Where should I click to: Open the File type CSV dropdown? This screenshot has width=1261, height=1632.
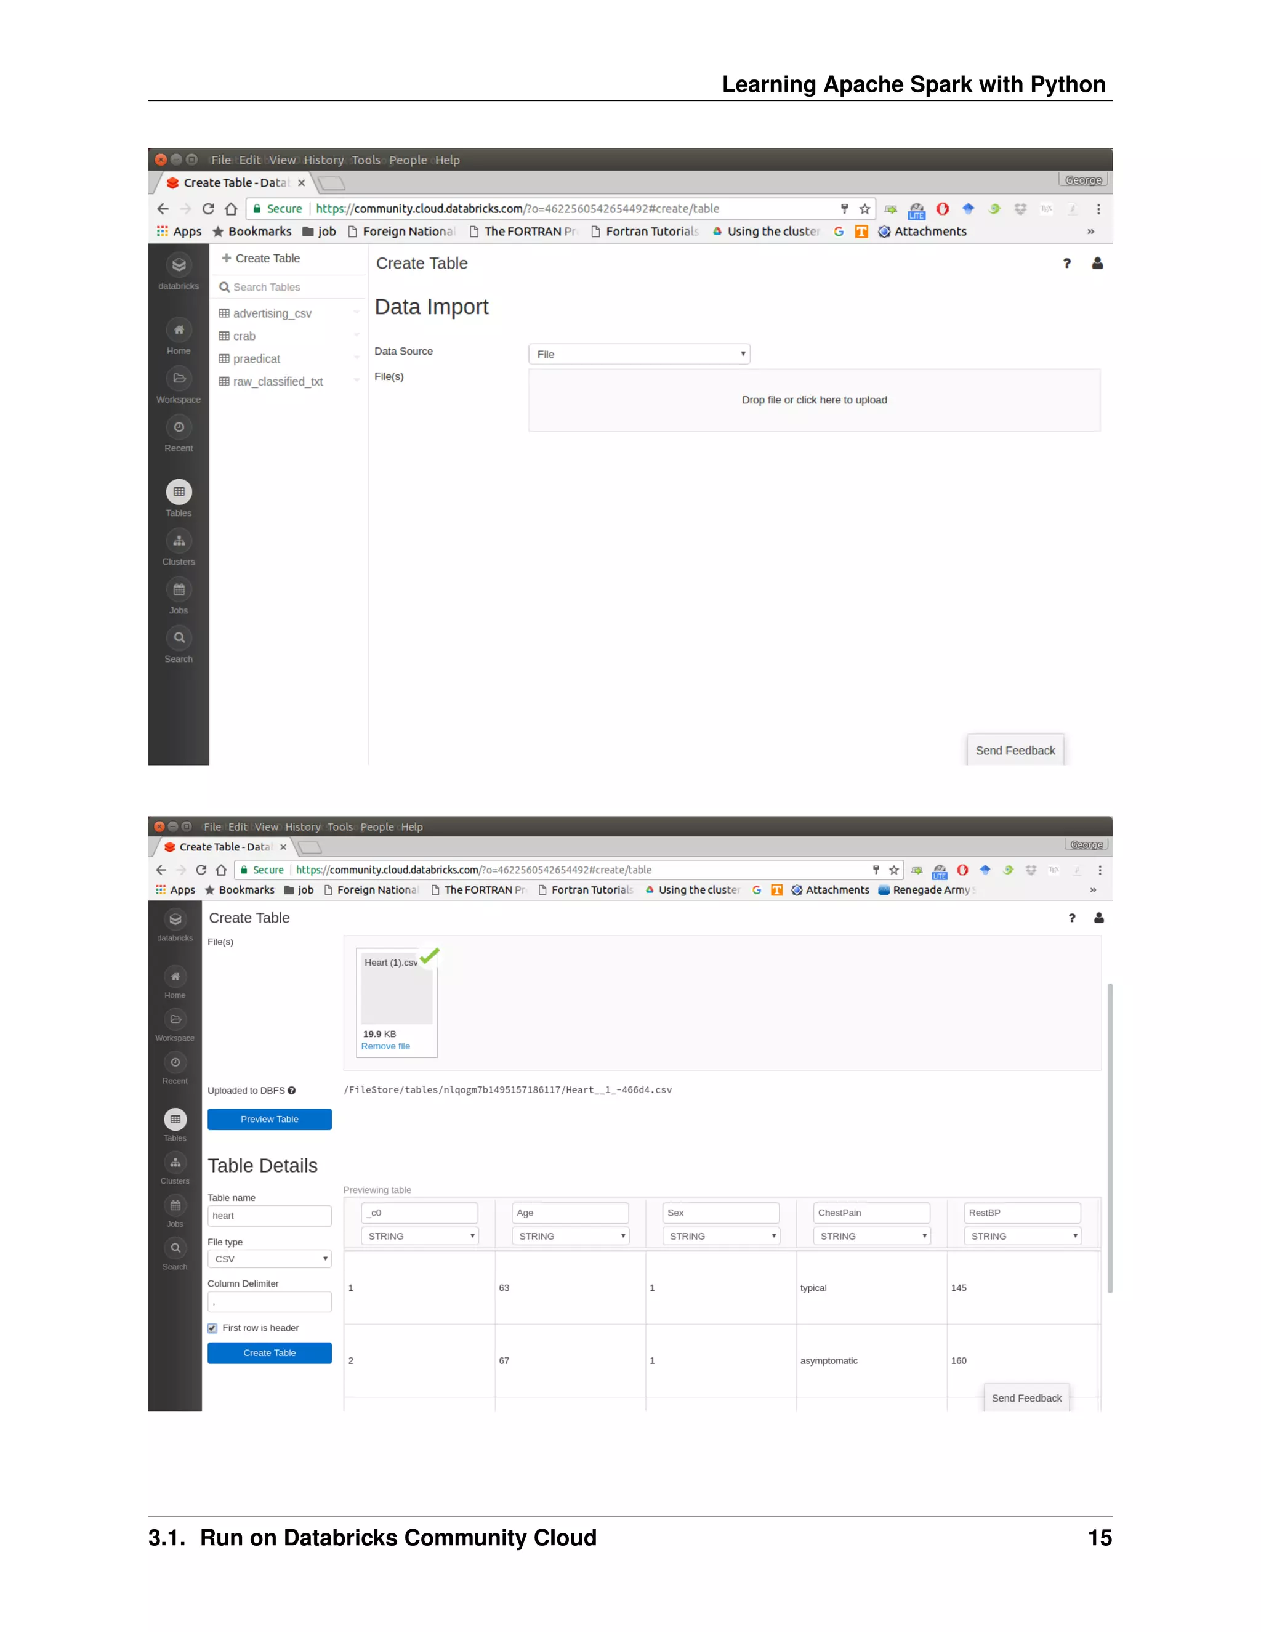tap(269, 1259)
